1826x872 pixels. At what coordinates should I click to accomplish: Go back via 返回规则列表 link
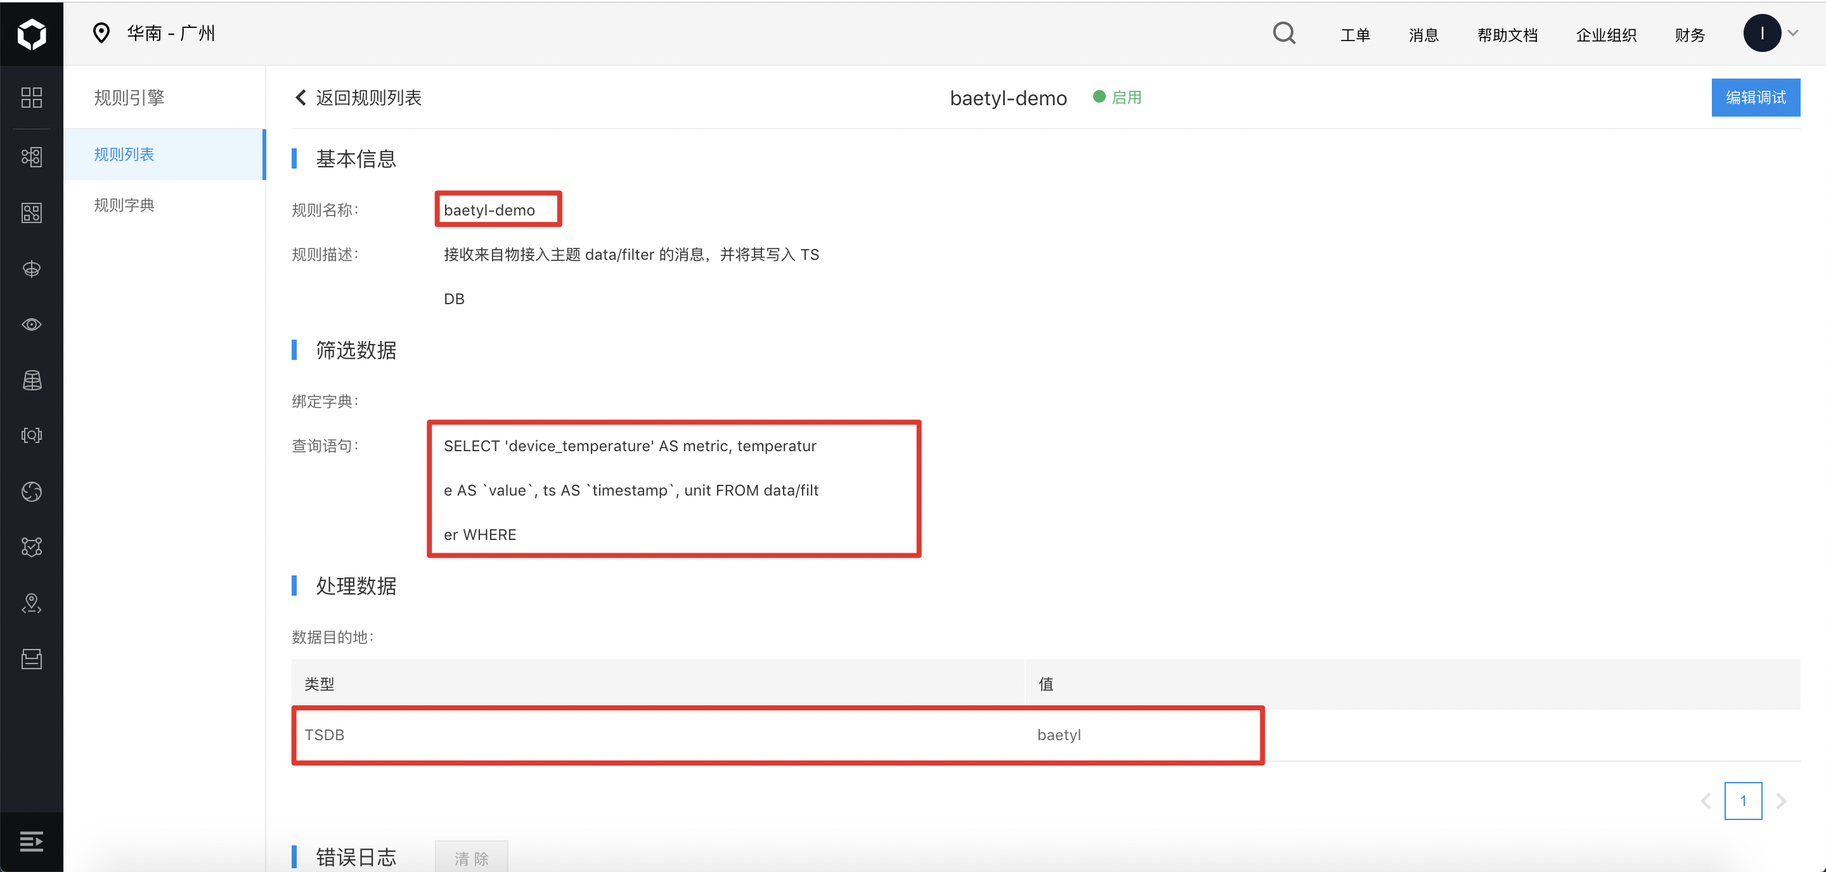click(x=358, y=98)
